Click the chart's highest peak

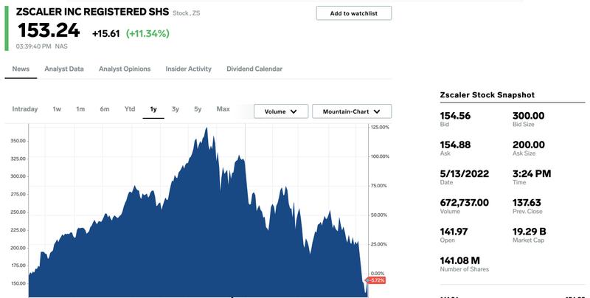coord(206,128)
